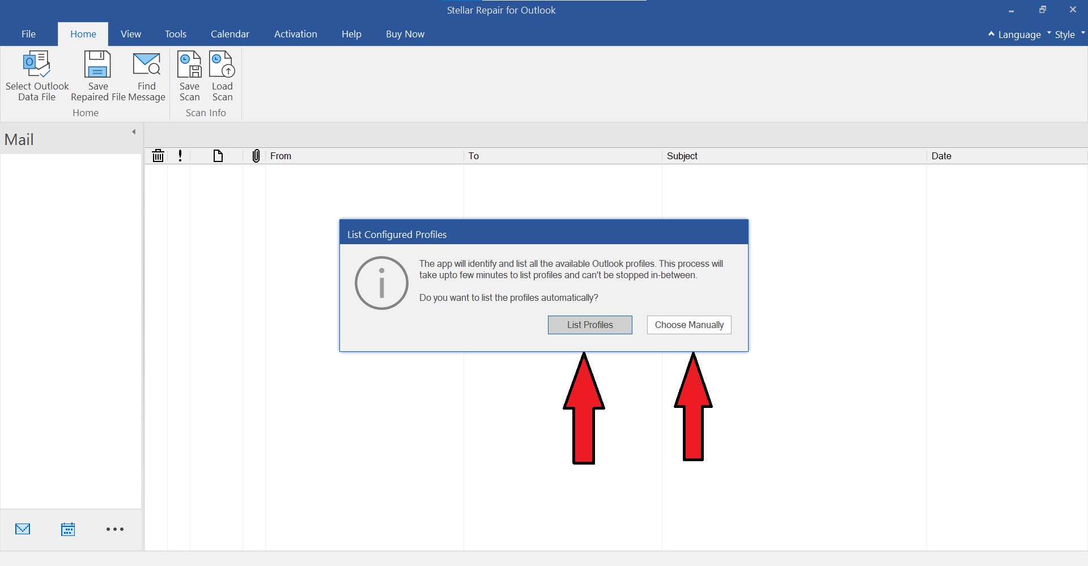Click the Buy Now tab
The image size is (1088, 566).
coord(405,34)
